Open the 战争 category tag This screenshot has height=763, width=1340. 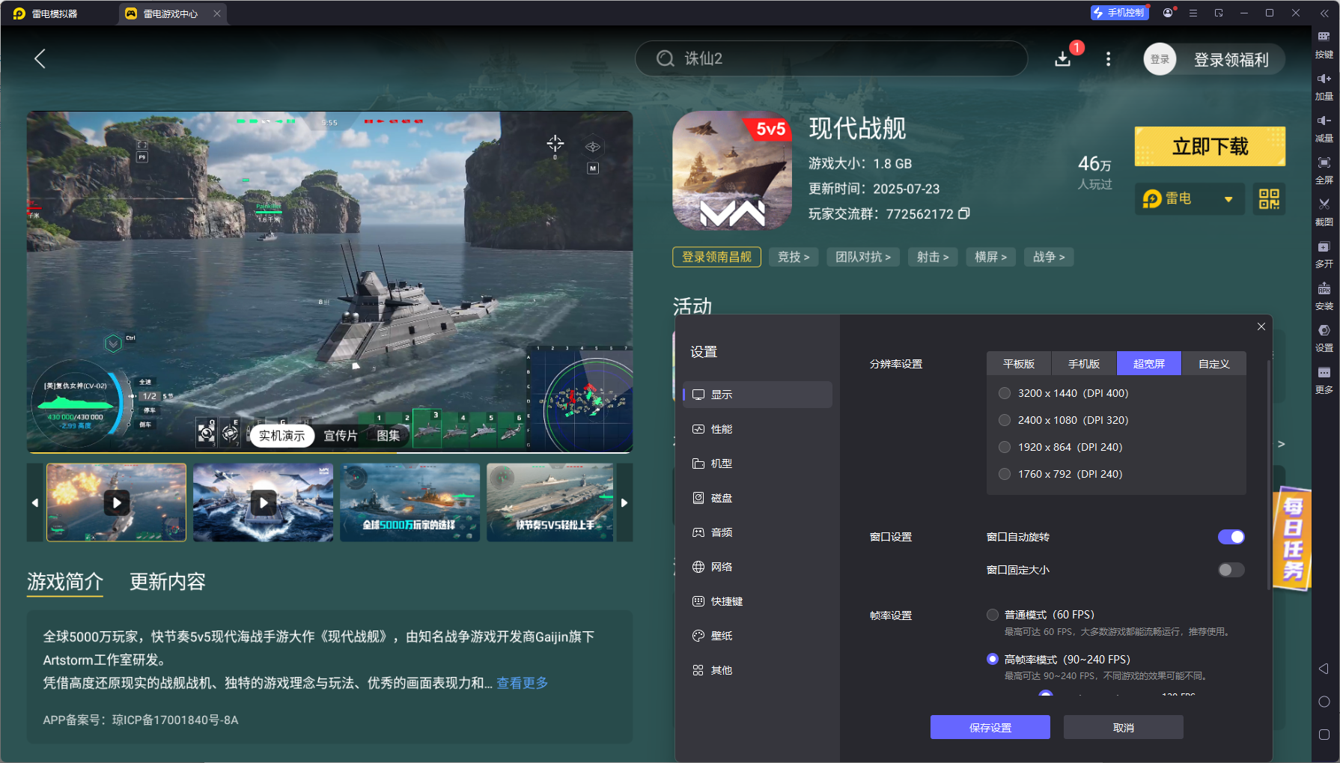1049,257
